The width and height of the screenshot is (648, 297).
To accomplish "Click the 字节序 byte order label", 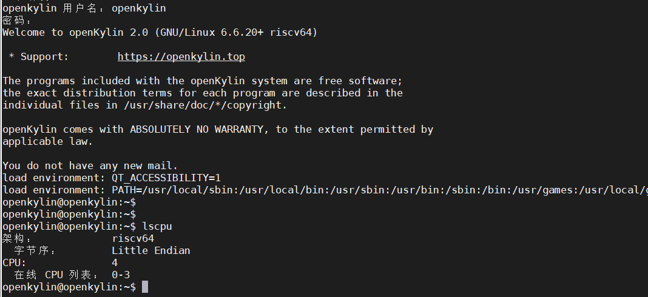I will [33, 250].
